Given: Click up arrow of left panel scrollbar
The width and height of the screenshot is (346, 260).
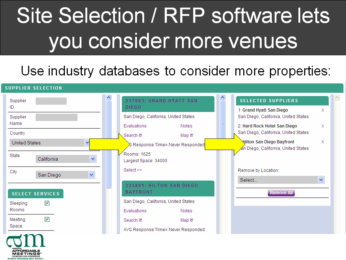Looking at the screenshot, I should coord(108,97).
